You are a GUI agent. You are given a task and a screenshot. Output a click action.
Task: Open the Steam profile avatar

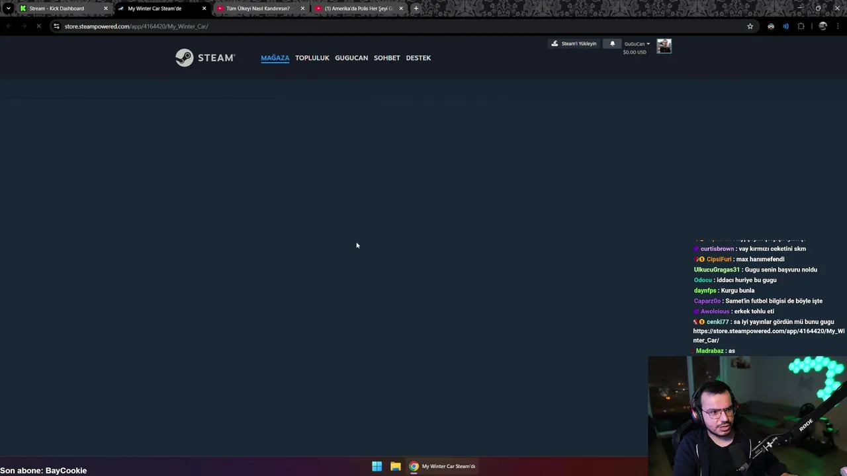click(x=664, y=46)
